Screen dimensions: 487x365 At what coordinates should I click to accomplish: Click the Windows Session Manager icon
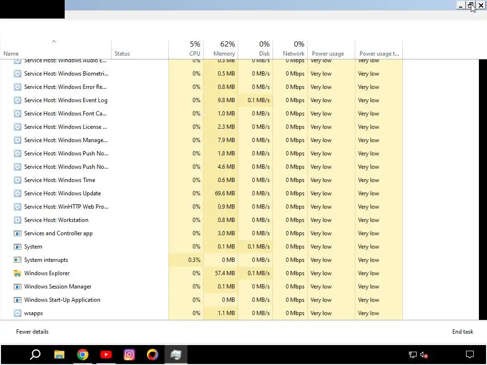point(18,287)
